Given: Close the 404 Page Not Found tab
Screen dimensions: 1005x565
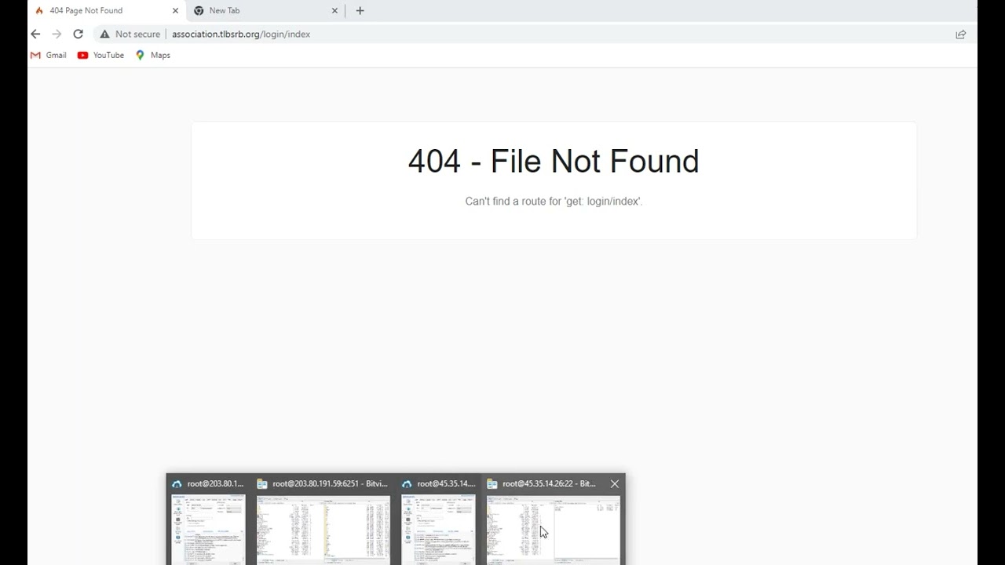Looking at the screenshot, I should click(176, 10).
